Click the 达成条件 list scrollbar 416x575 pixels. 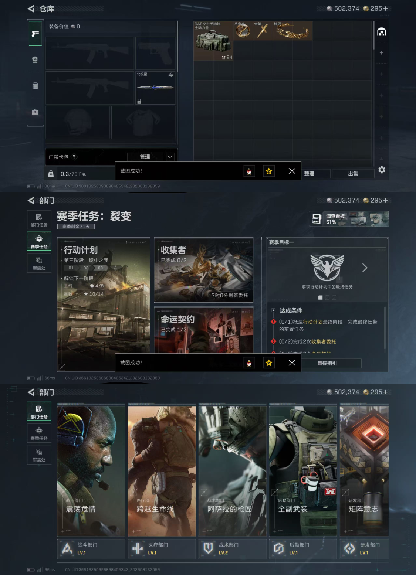385,327
